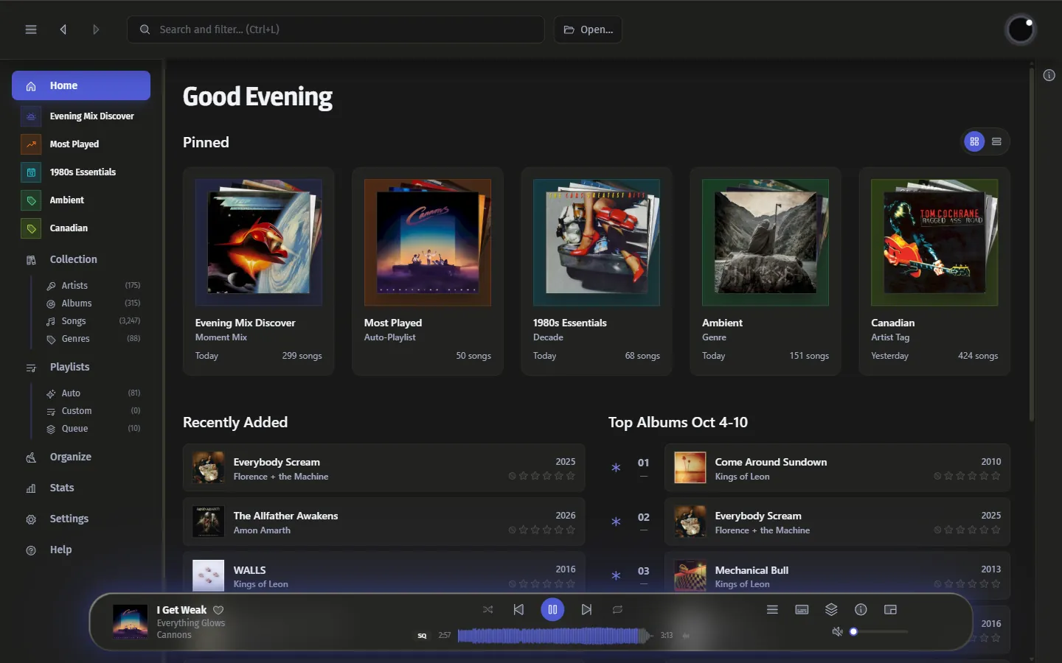1062x663 pixels.
Task: Open the 1980s Essentials pinned card
Action: (597, 271)
